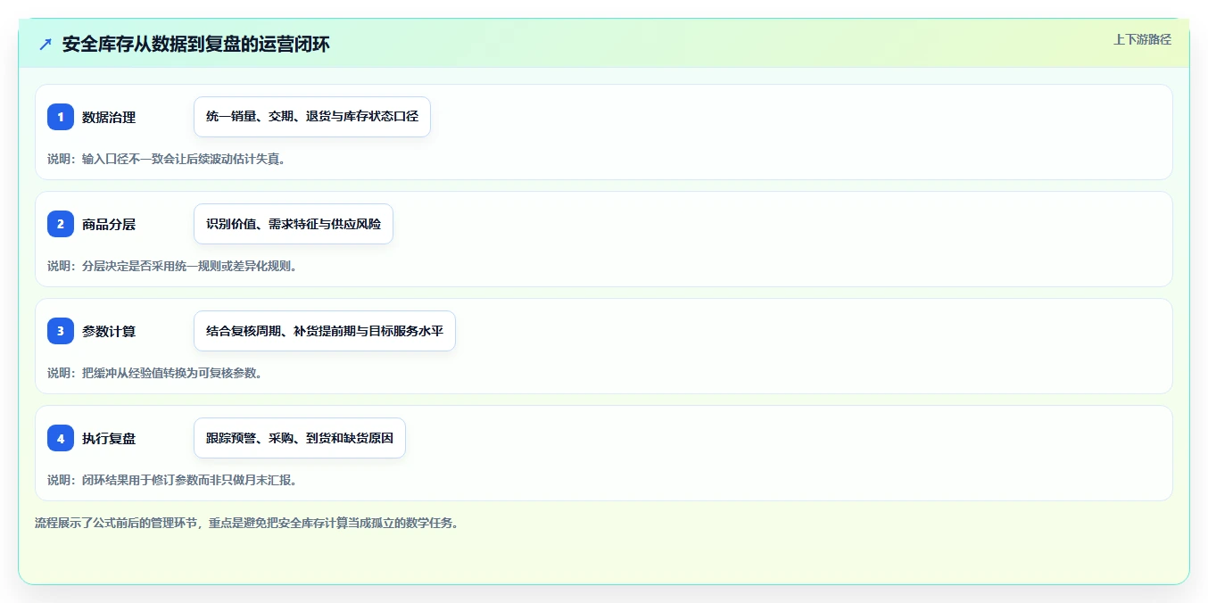Click the note 分层决定是否采用统一规则或差异化规则
This screenshot has height=603, width=1208.
click(x=172, y=266)
